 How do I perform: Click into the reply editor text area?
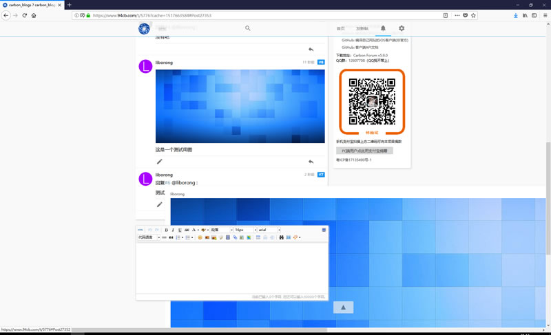click(x=232, y=268)
